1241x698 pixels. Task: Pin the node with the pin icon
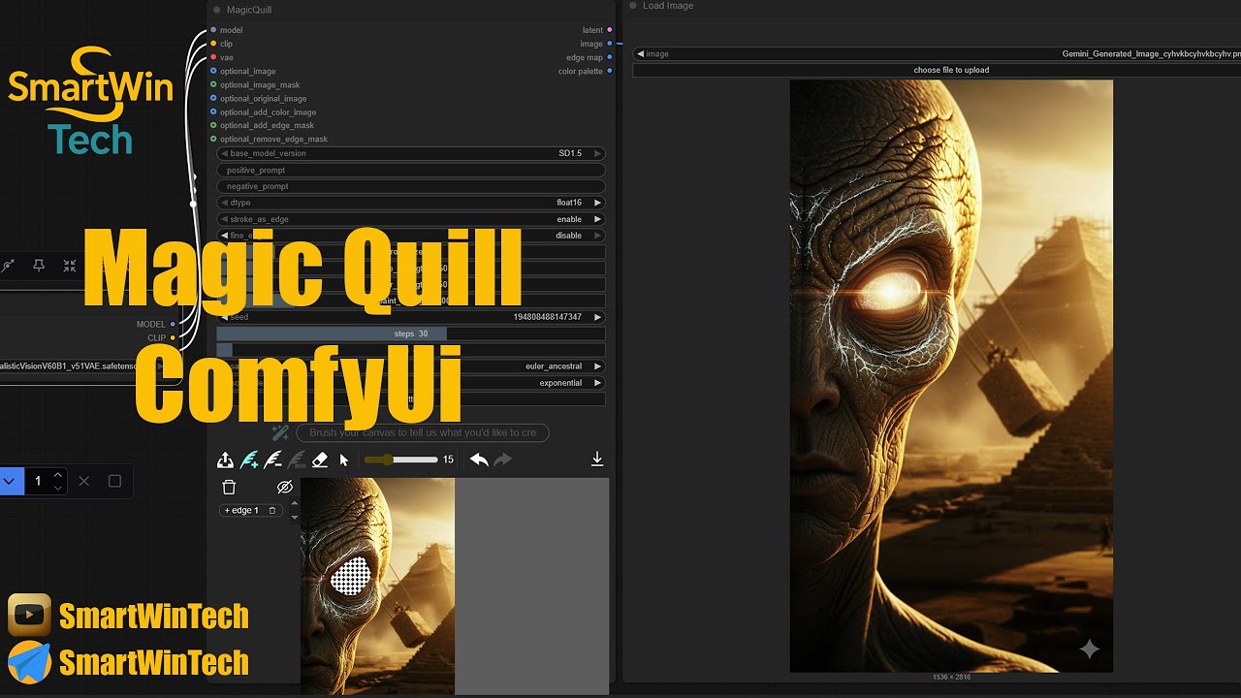coord(39,265)
